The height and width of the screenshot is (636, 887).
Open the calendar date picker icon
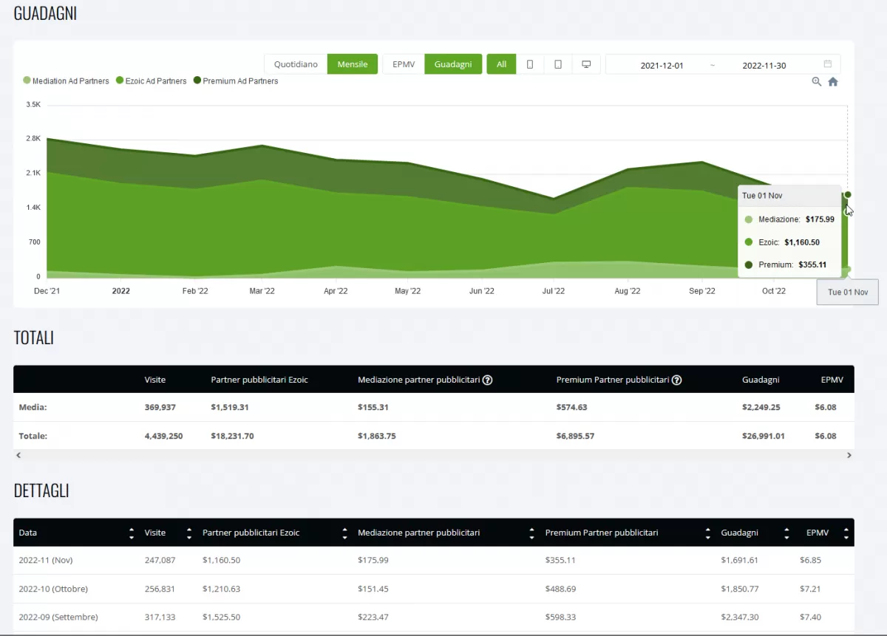(x=828, y=64)
